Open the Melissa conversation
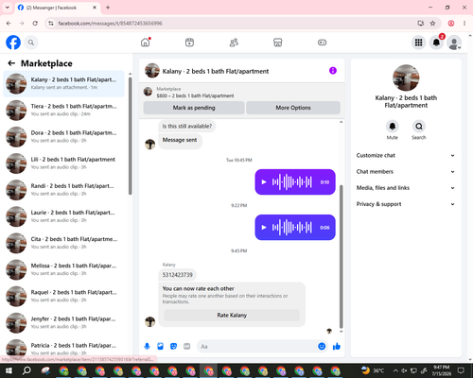Viewport: 473px width, 378px height. [63, 269]
